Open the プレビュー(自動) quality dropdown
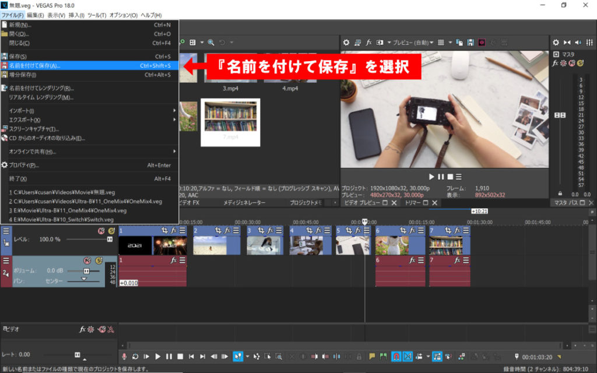597x373 pixels. [412, 43]
